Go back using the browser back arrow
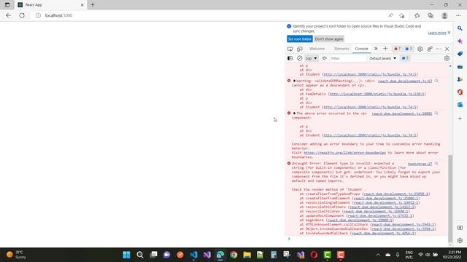The image size is (467, 262). click(x=8, y=15)
